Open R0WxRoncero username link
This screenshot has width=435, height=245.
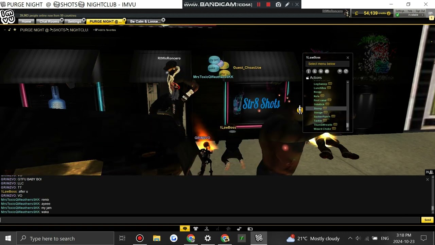pos(332,11)
